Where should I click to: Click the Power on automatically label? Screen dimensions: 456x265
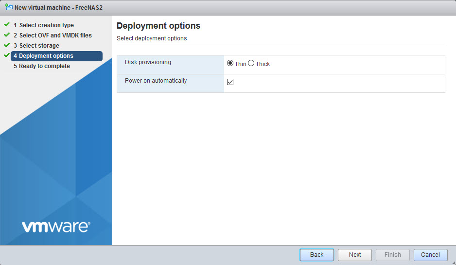(x=156, y=81)
